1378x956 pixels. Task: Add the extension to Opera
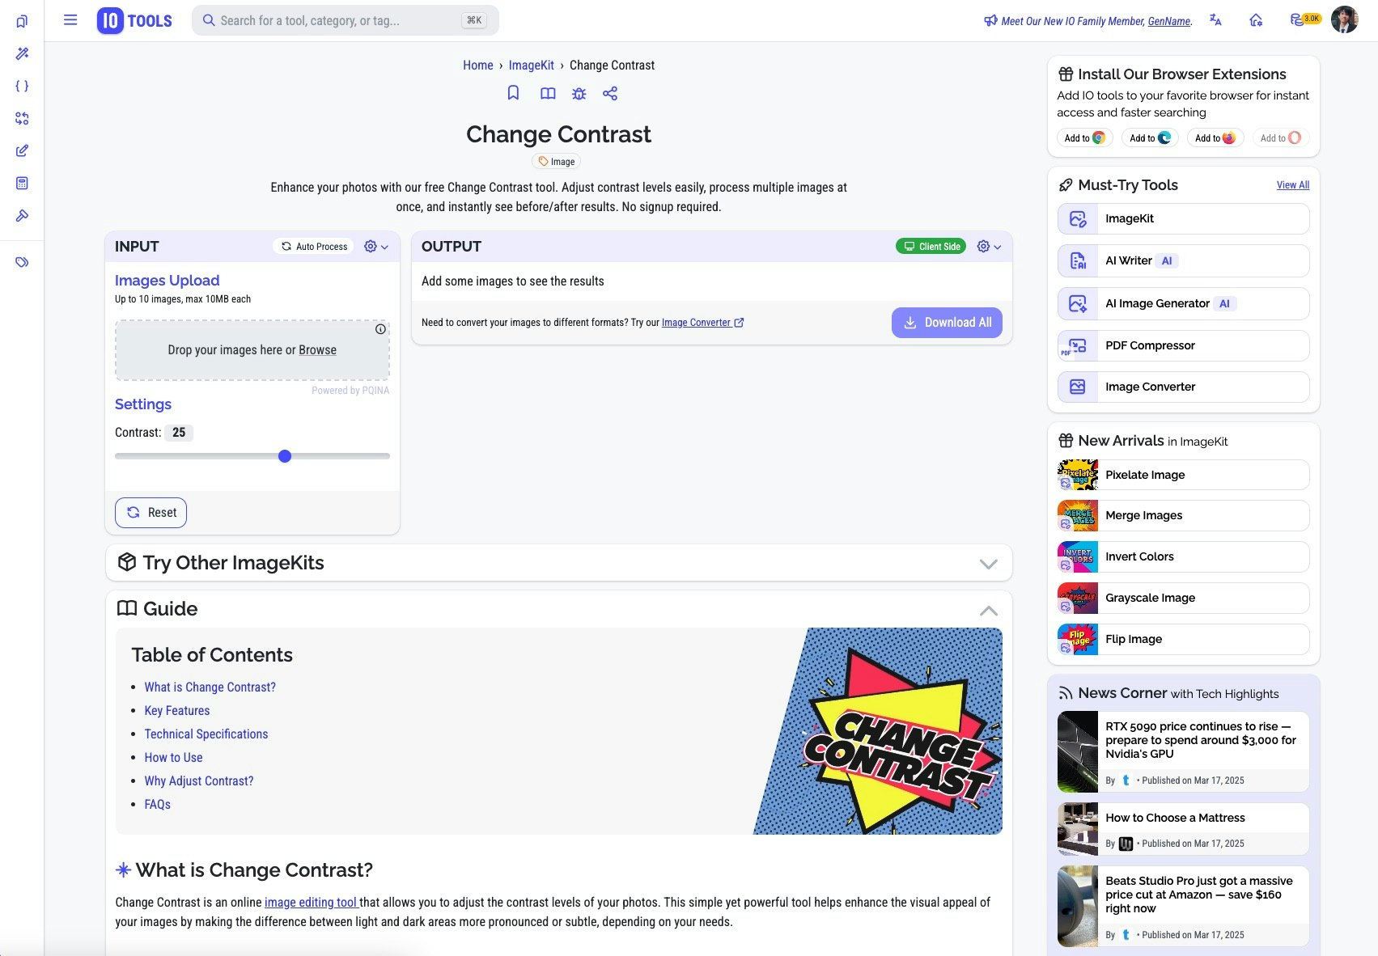1281,138
